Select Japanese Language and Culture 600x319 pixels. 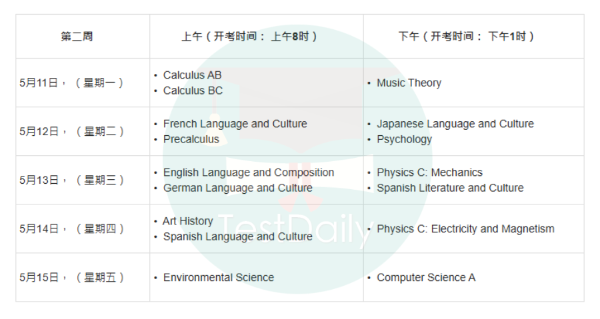(455, 124)
